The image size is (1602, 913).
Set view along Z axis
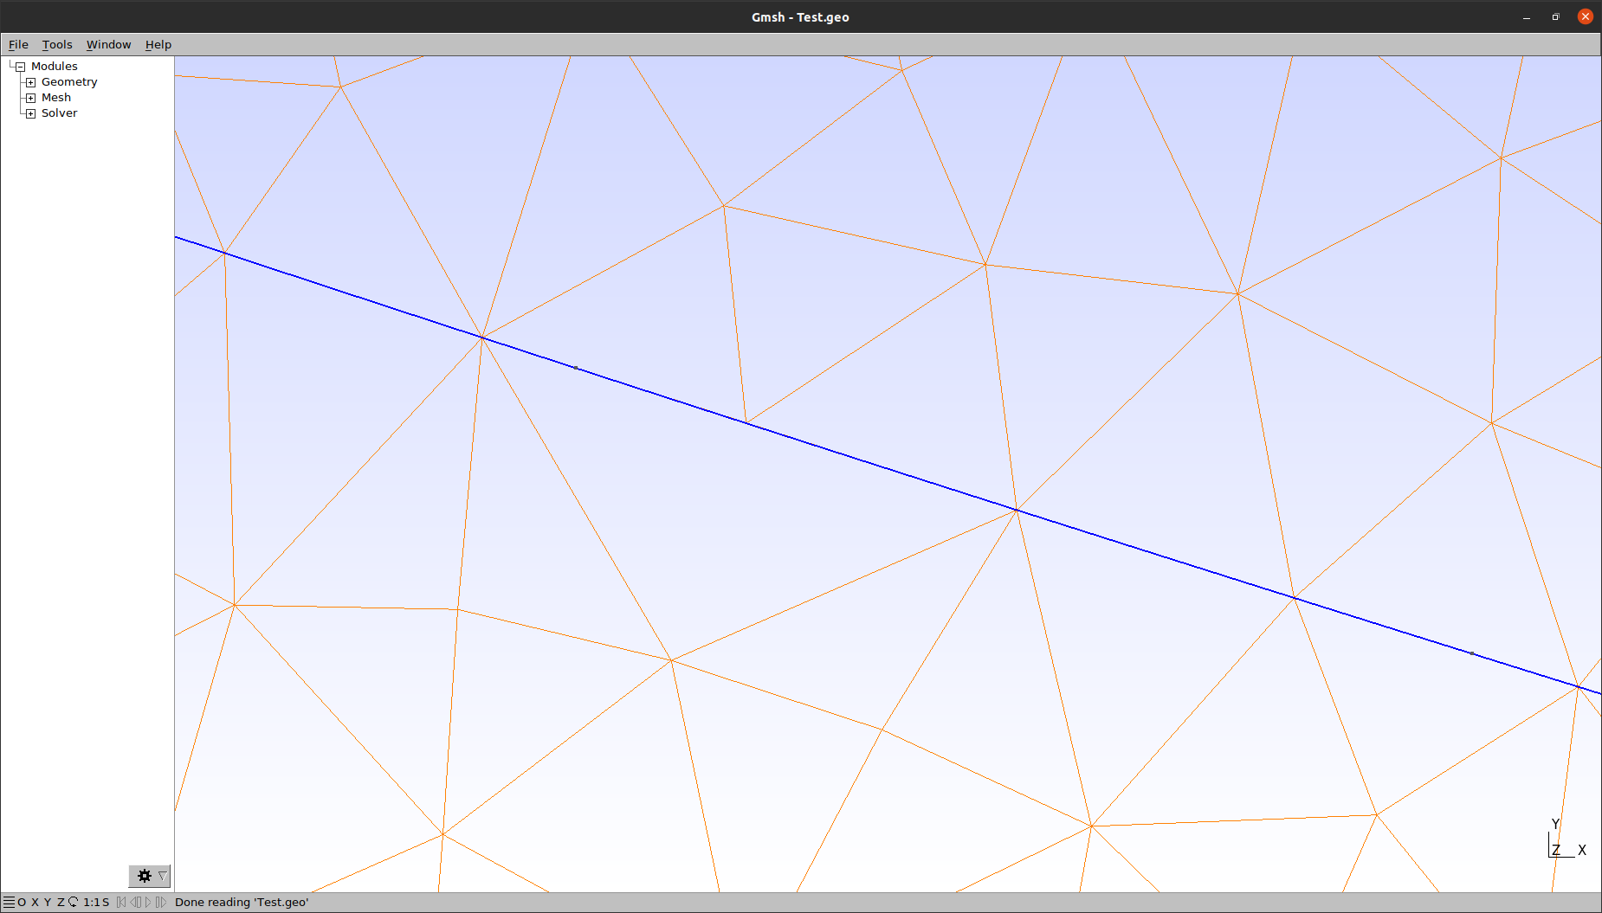[x=61, y=902]
